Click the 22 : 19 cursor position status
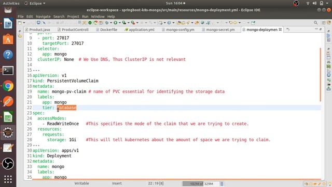Image resolution: width=332 pixels, height=187 pixels. (x=156, y=183)
